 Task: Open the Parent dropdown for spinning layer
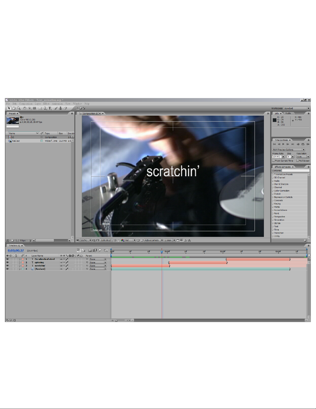[x=98, y=262]
